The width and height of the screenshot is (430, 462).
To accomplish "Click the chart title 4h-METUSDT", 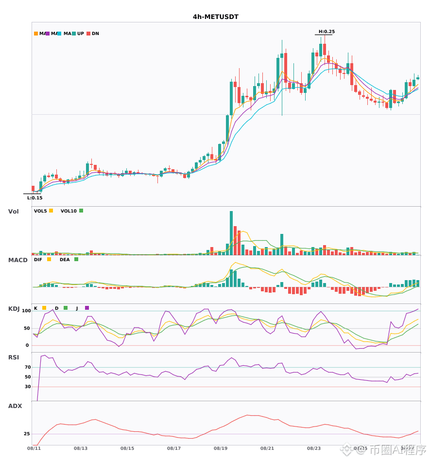I will (215, 17).
